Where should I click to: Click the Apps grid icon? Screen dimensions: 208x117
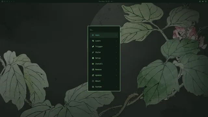point(93,35)
